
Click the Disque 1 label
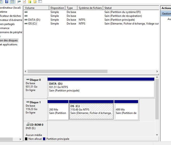(x=35, y=102)
